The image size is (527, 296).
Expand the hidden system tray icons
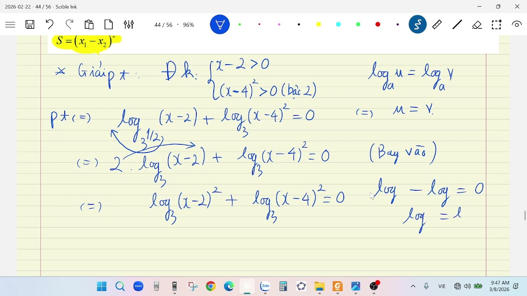(x=413, y=287)
